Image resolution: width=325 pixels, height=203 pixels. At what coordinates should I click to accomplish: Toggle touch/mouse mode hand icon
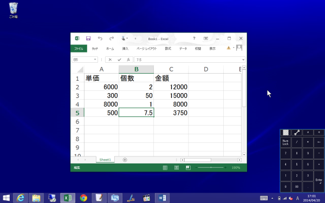123,38
